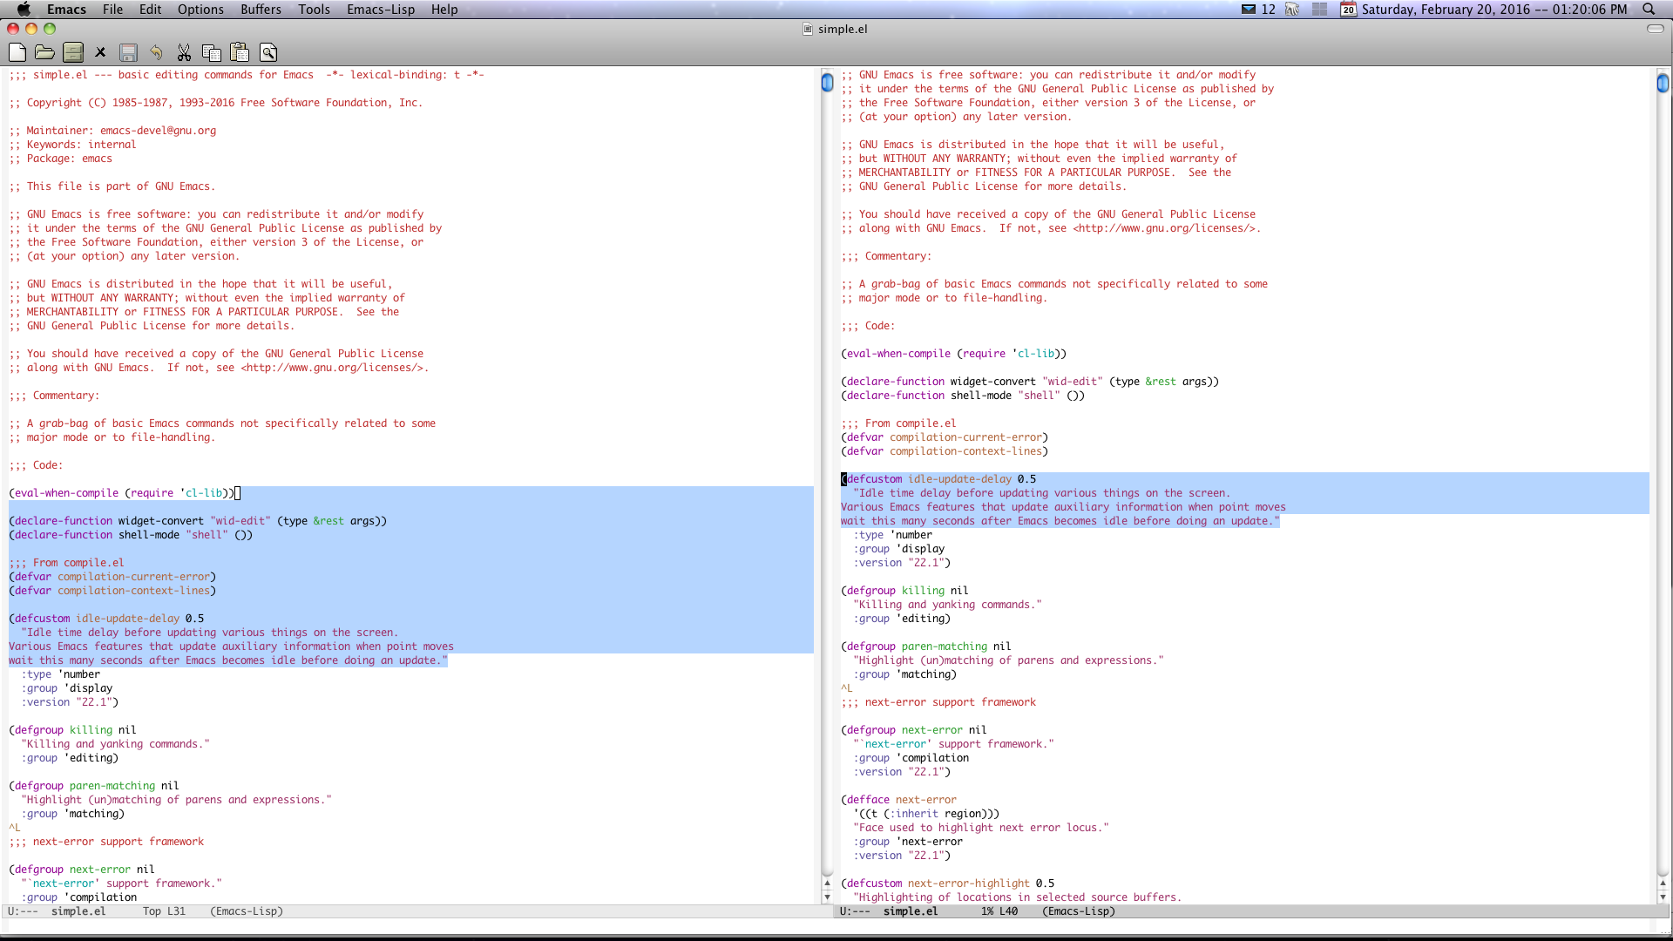Create a new file with the blank page icon
The width and height of the screenshot is (1673, 941).
click(x=17, y=52)
